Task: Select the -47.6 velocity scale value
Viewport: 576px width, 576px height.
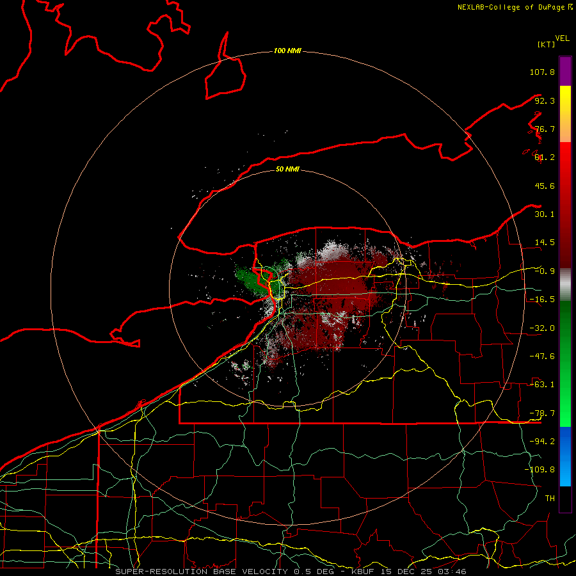Action: (542, 356)
